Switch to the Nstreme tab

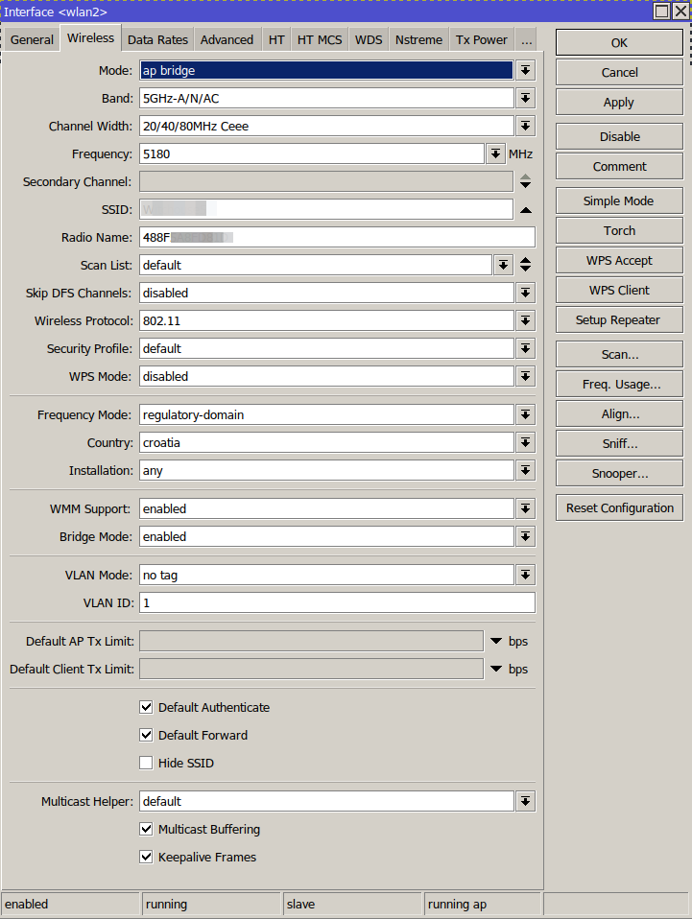(418, 40)
